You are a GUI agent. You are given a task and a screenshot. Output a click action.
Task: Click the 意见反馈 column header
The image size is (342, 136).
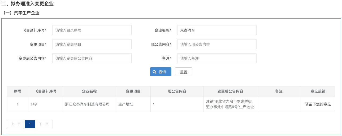pos(318,91)
